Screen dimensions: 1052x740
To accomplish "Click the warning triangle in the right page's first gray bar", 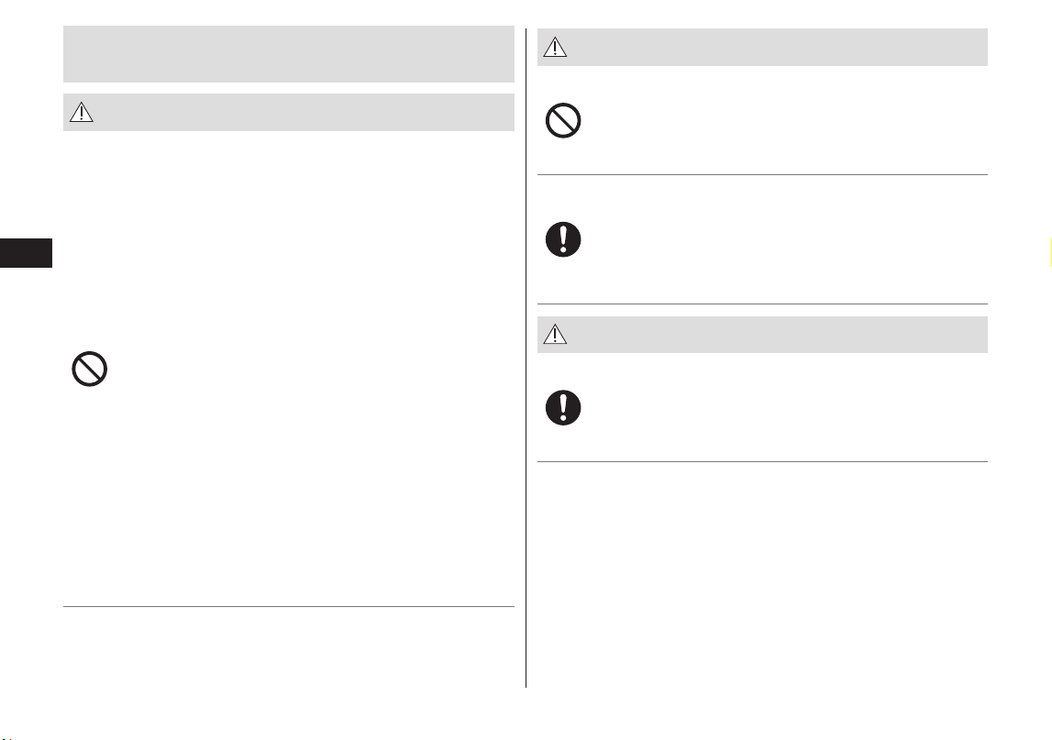I will [x=555, y=47].
